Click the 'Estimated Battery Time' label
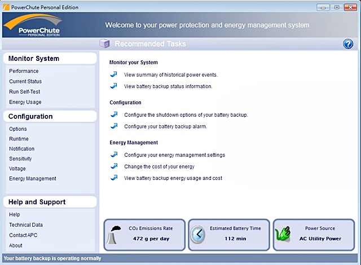This screenshot has width=361, height=265. [x=235, y=228]
